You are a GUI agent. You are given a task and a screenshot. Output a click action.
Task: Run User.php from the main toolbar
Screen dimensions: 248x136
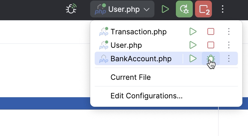point(165,9)
